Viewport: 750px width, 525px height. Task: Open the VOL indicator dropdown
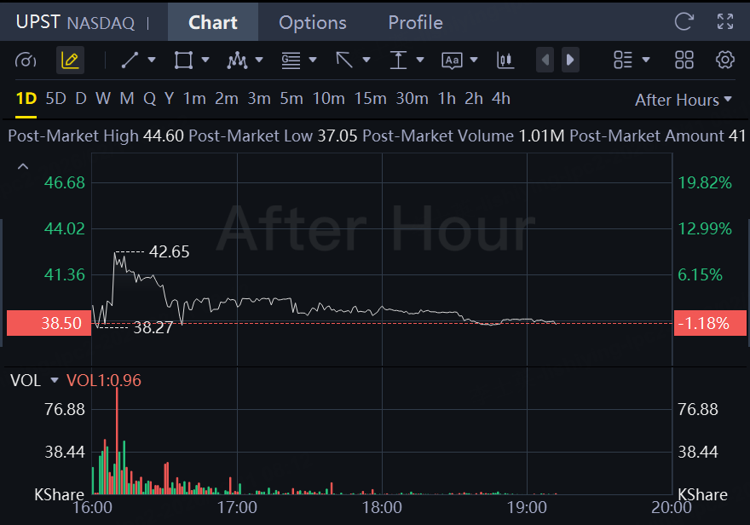click(54, 380)
